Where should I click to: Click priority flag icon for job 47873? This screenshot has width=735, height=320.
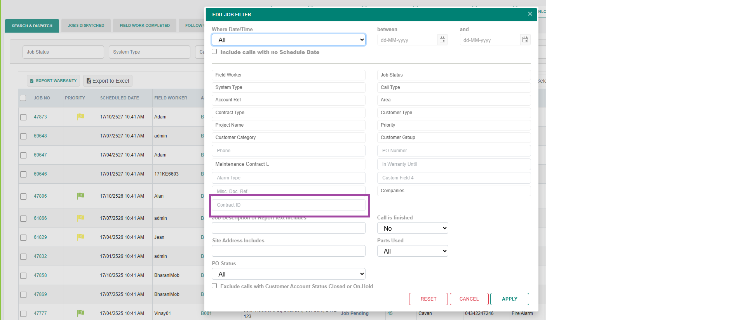click(81, 117)
